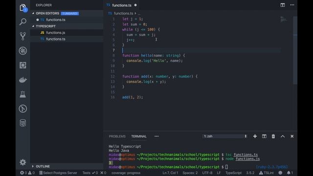Image resolution: width=313 pixels, height=176 pixels.
Task: Change language mode TypeScript
Action: point(233,173)
